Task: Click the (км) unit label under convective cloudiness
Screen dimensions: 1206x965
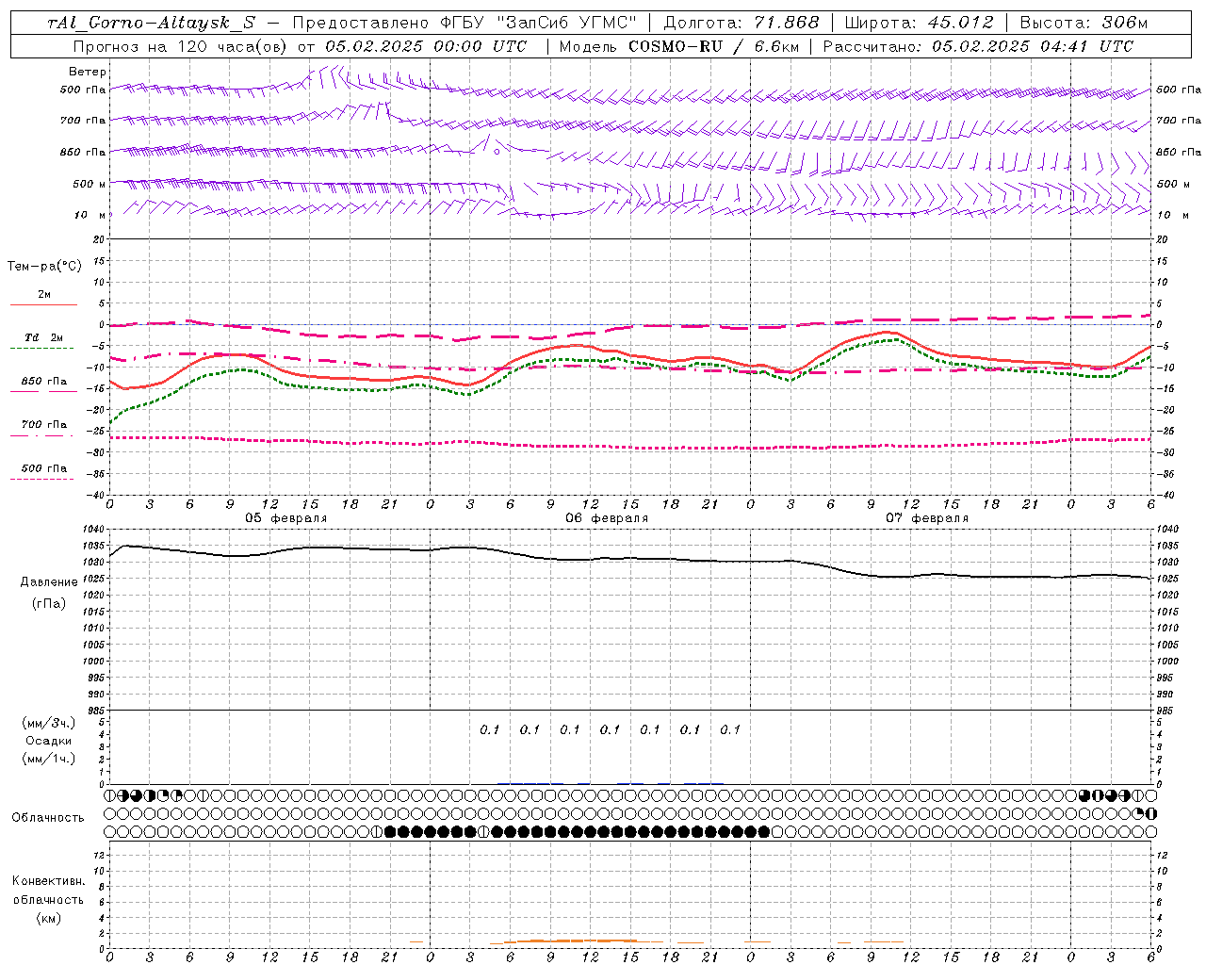Action: 48,918
